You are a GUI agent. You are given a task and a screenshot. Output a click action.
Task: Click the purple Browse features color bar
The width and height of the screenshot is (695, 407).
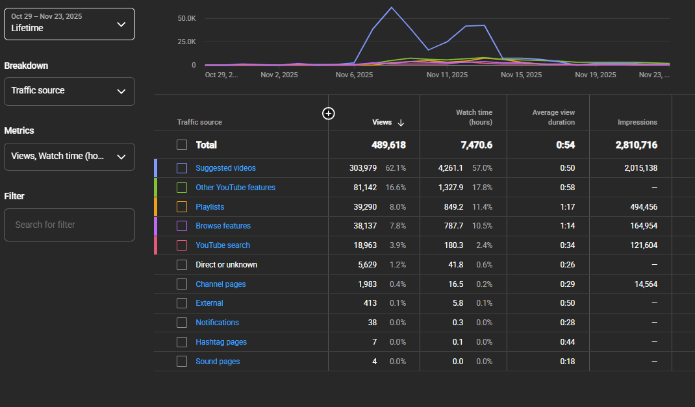(156, 226)
